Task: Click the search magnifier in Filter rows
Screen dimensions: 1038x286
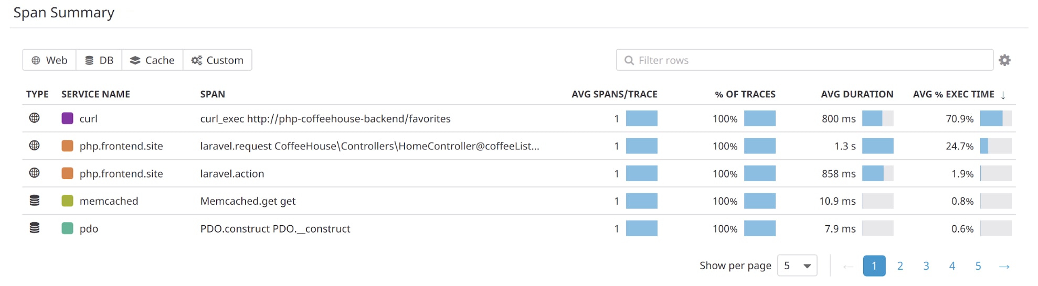Action: (x=629, y=60)
